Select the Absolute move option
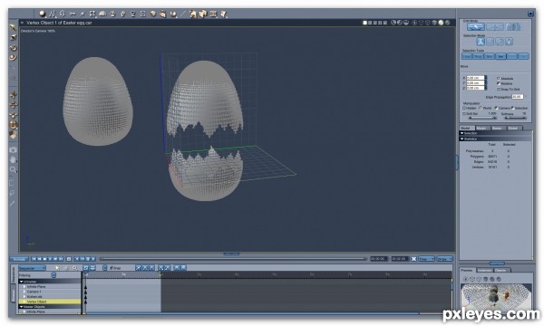544x326 pixels. [499, 78]
